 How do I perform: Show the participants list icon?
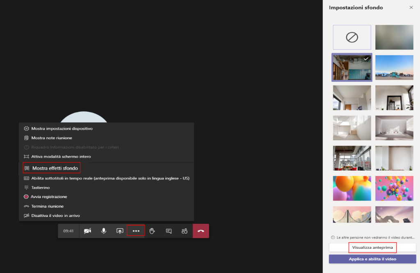[x=184, y=230]
